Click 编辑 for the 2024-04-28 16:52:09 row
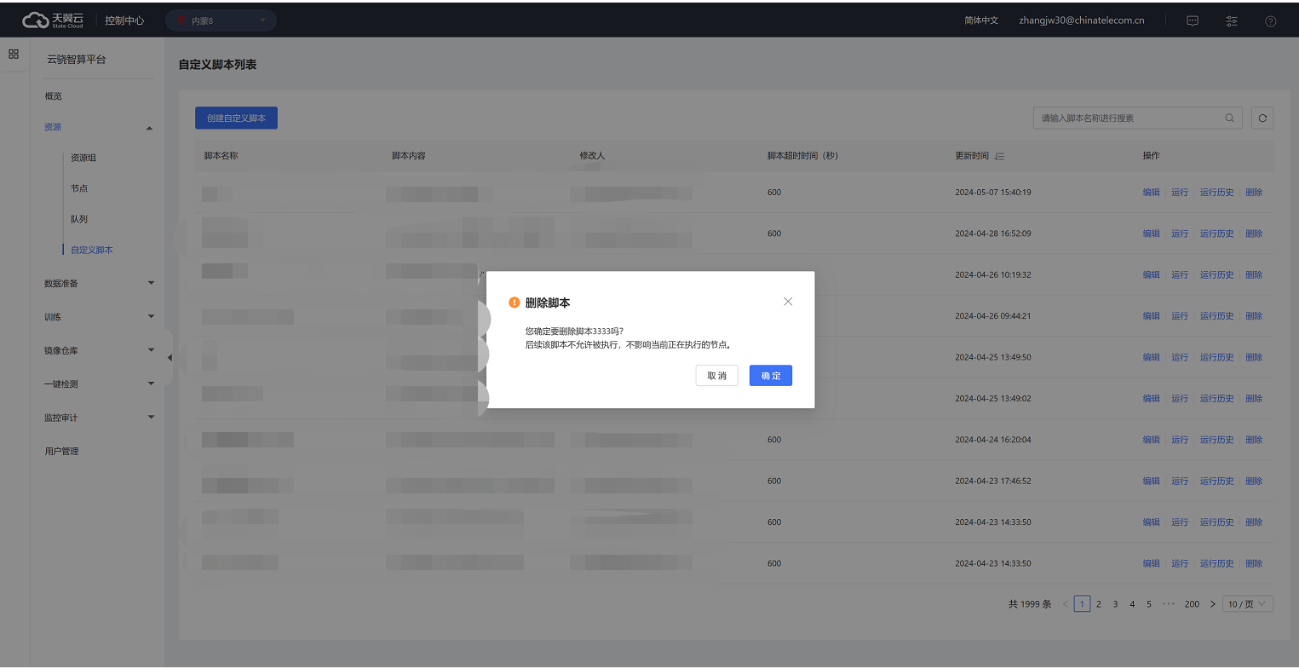The width and height of the screenshot is (1299, 669). [x=1152, y=234]
